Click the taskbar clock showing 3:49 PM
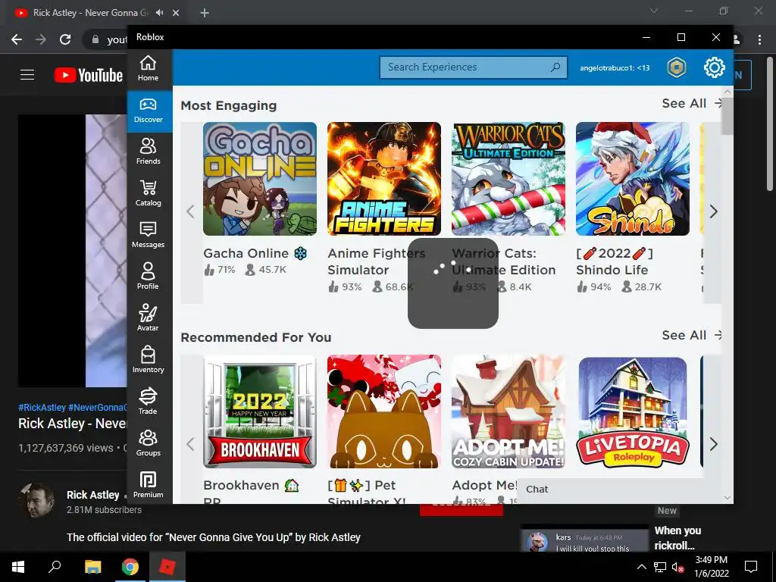Screen dimensions: 776x582 click(x=712, y=567)
